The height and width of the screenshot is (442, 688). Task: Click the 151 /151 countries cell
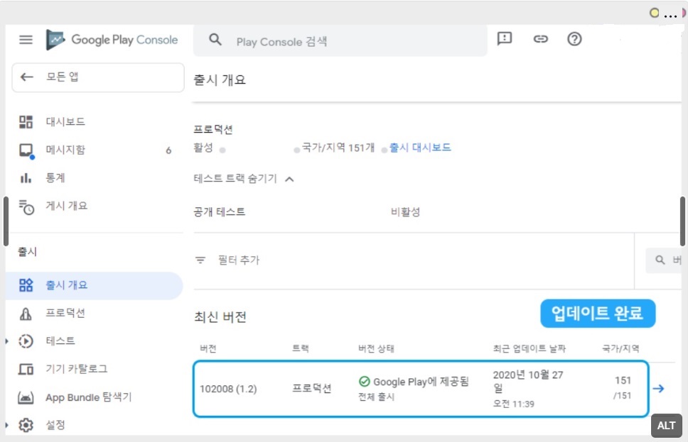click(x=622, y=387)
